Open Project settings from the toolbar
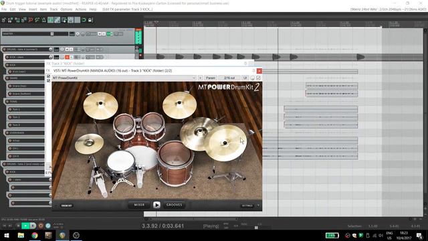The width and height of the screenshot is (428, 241). point(24,20)
